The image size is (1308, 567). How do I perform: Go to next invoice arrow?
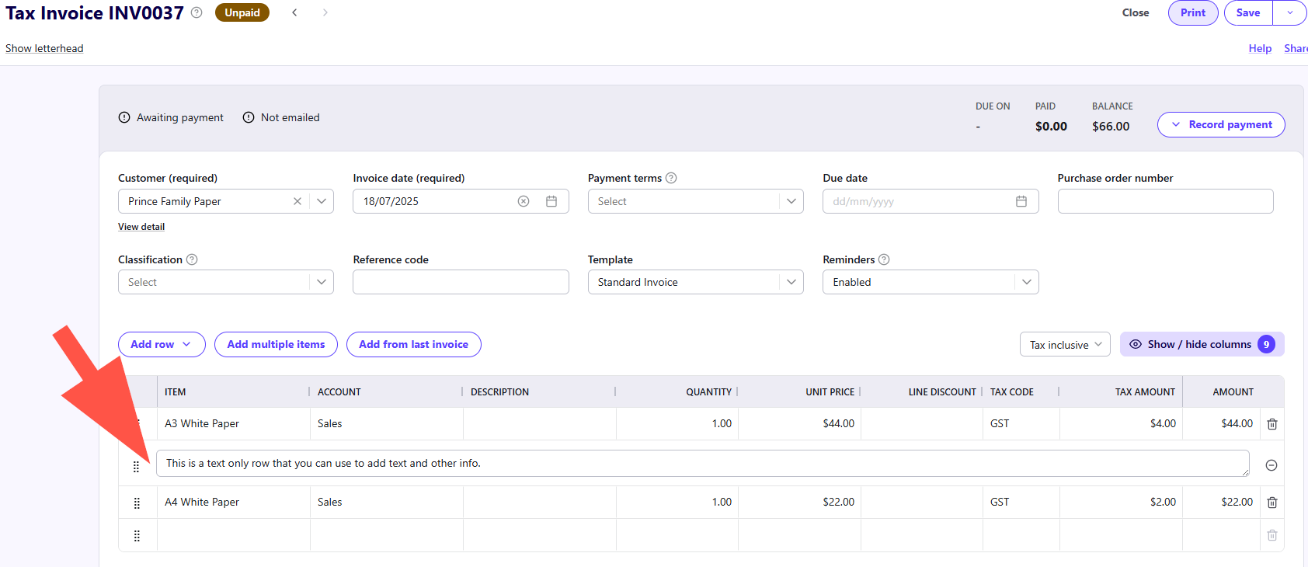click(x=325, y=12)
